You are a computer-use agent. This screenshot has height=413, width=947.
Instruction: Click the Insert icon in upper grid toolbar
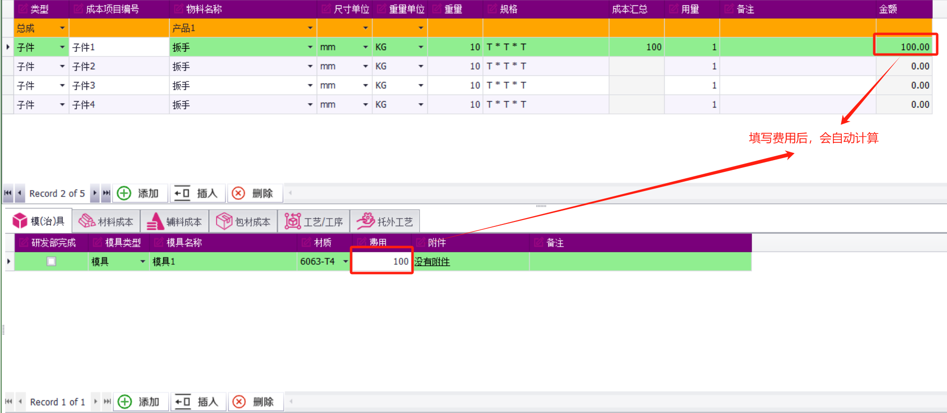tap(182, 193)
